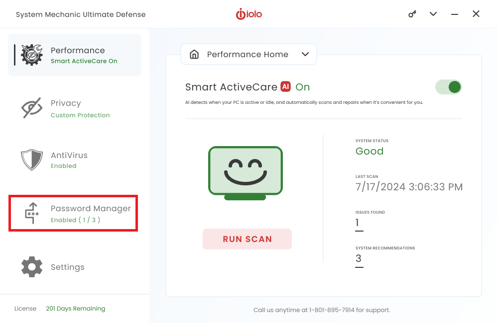
Task: Open the Settings label
Action: pyautogui.click(x=68, y=267)
